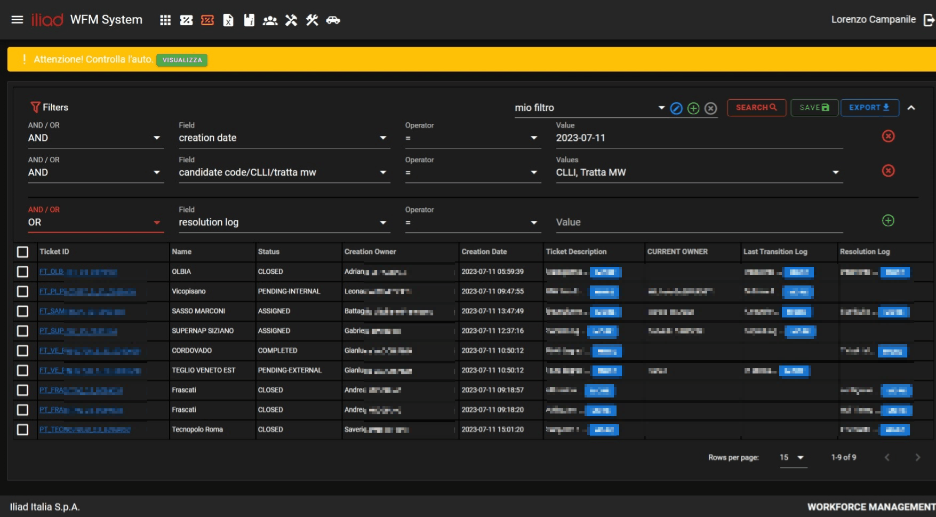
Task: Open Operator dropdown for creation date row
Action: click(473, 138)
